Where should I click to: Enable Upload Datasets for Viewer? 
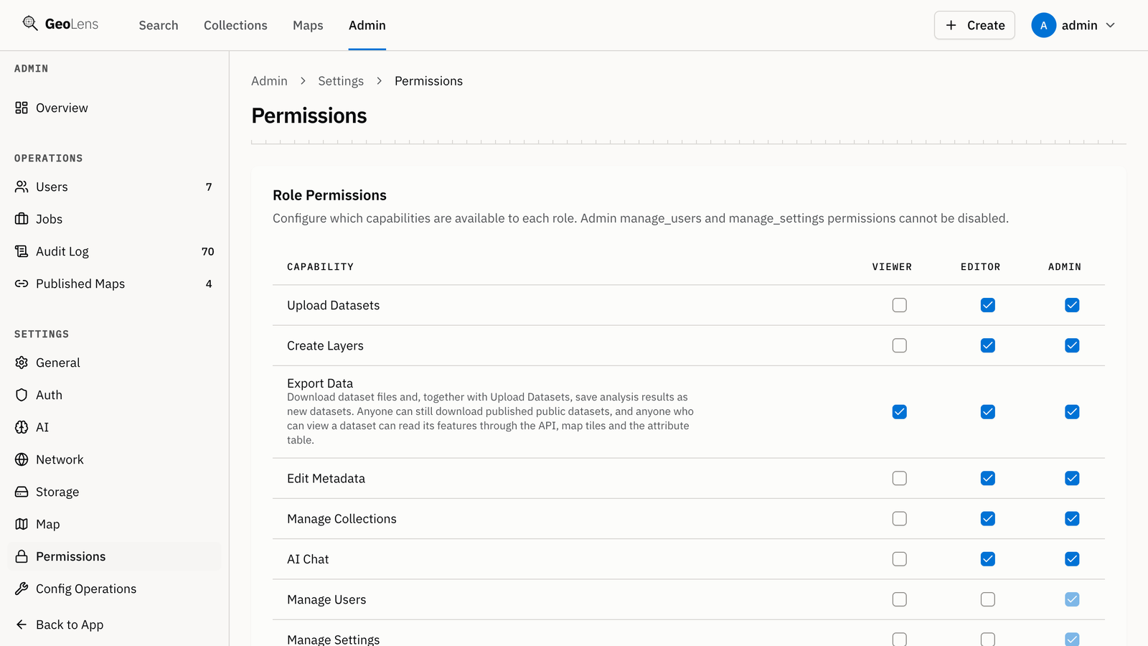tap(899, 305)
